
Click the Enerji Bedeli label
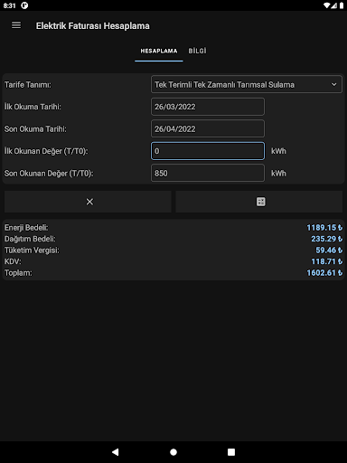pos(26,228)
